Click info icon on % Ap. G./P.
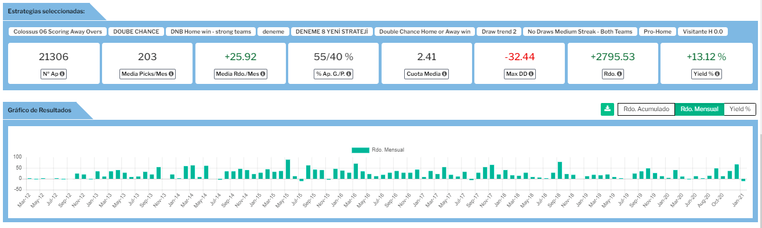The image size is (762, 228). 349,74
